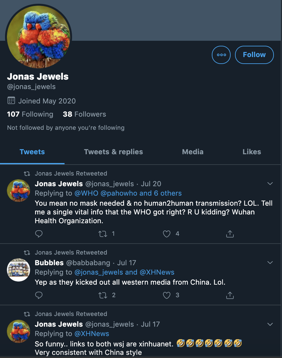This screenshot has width=282, height=358.
Task: Open the 107 Following list
Action: point(30,114)
